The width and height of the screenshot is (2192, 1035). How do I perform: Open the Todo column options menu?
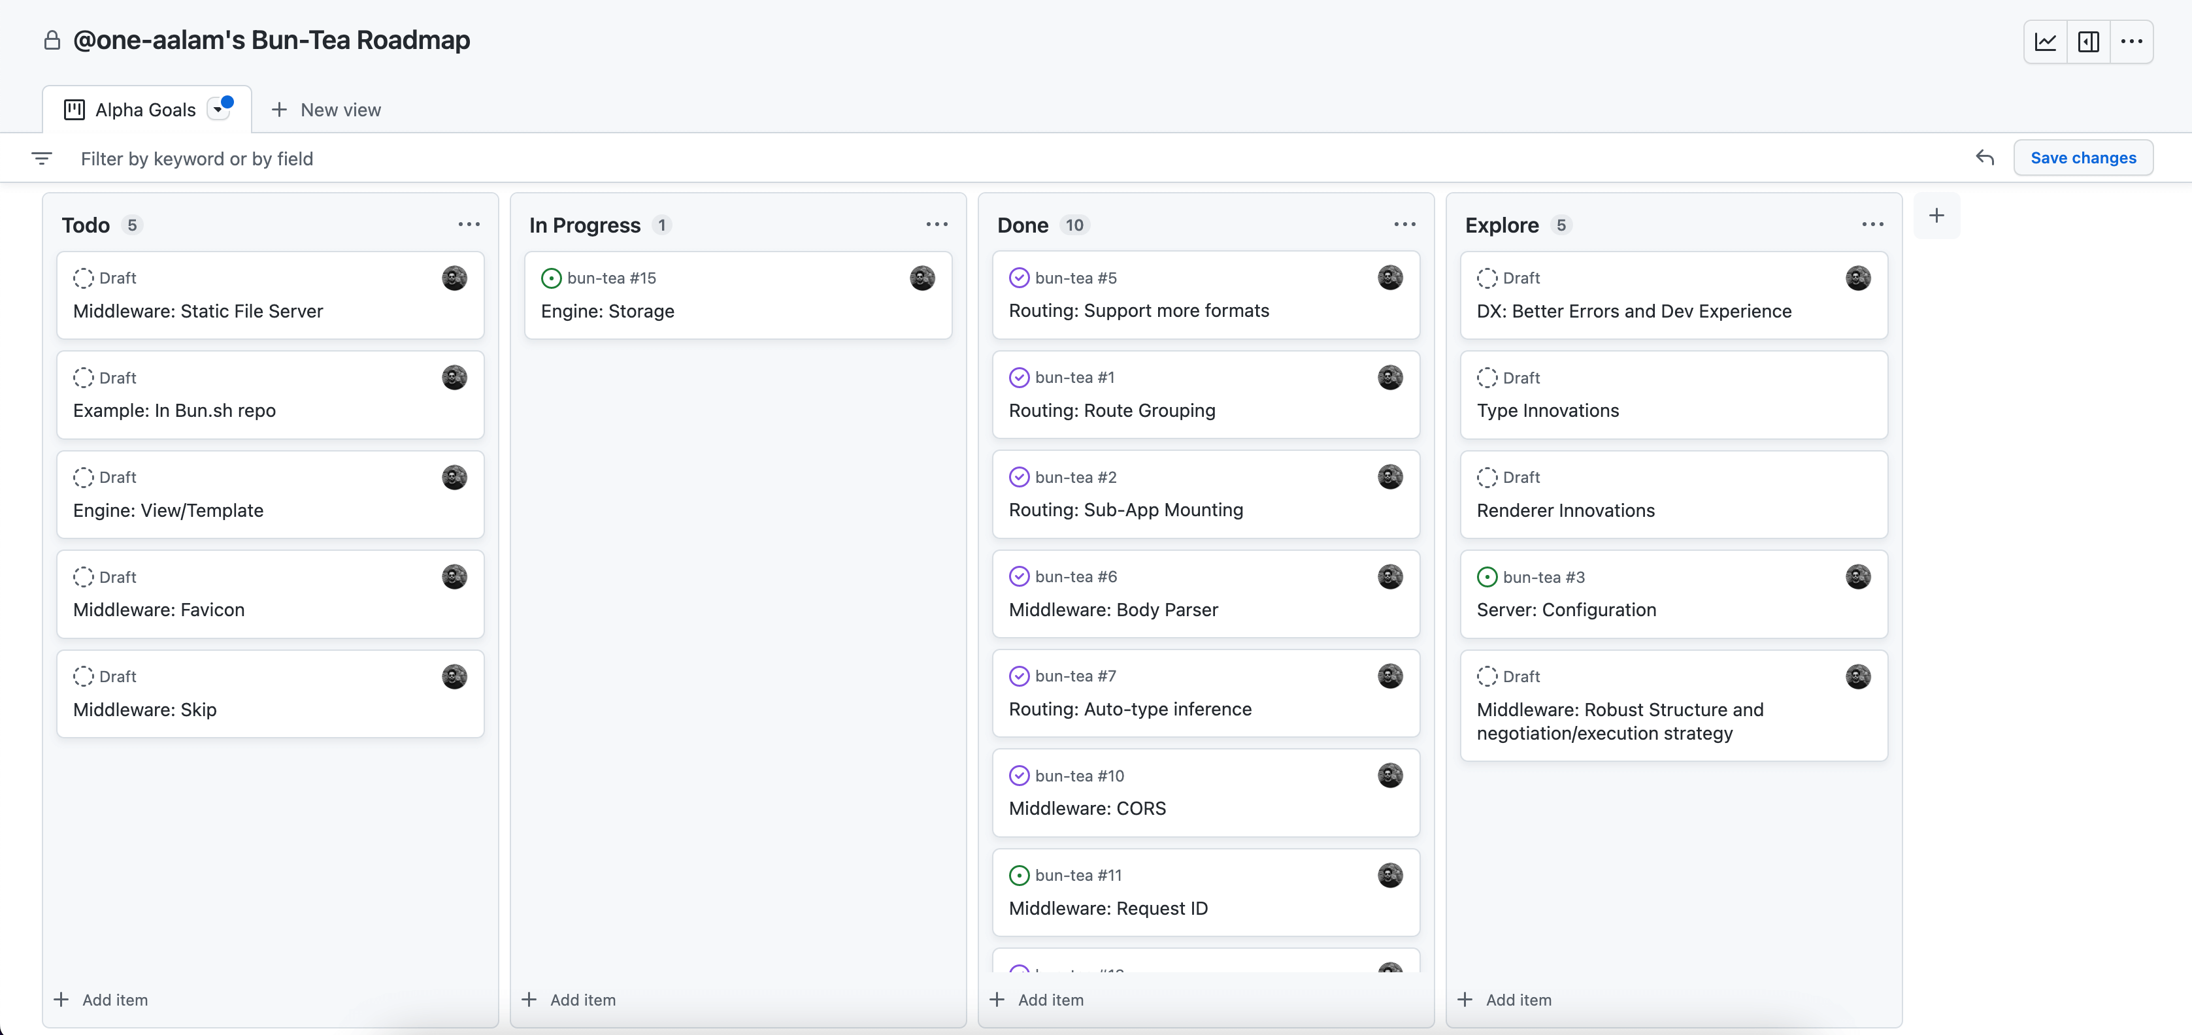coord(469,225)
